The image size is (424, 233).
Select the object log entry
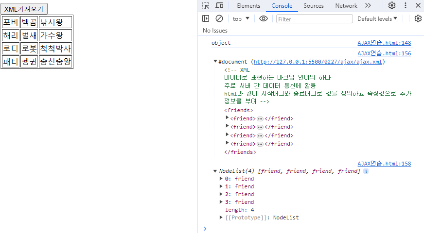[221, 43]
